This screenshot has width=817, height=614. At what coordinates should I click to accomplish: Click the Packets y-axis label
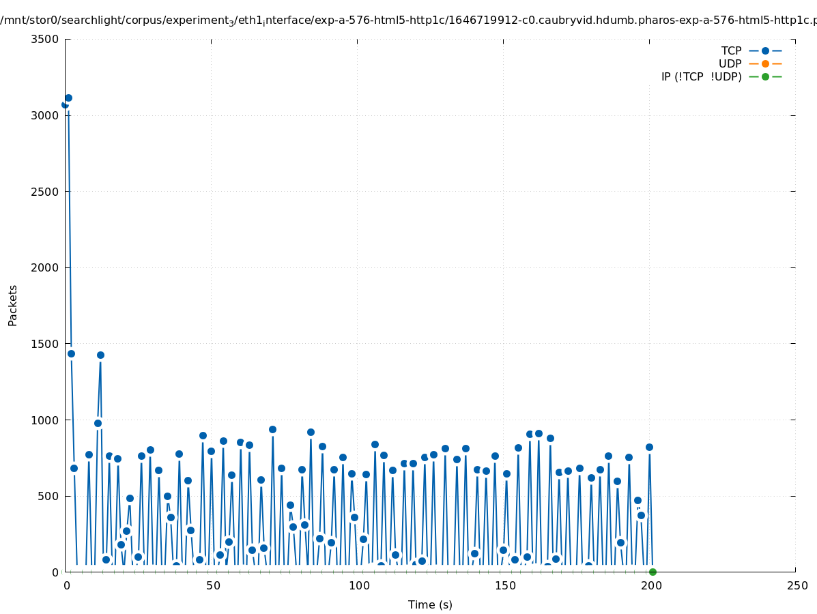coord(13,305)
